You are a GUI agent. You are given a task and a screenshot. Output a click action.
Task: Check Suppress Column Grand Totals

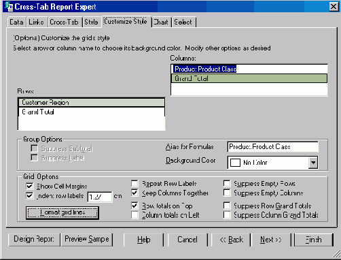tap(227, 214)
